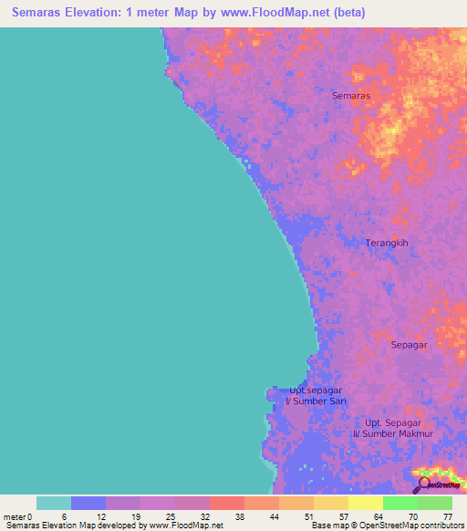Click the Sepagar place label

point(410,345)
